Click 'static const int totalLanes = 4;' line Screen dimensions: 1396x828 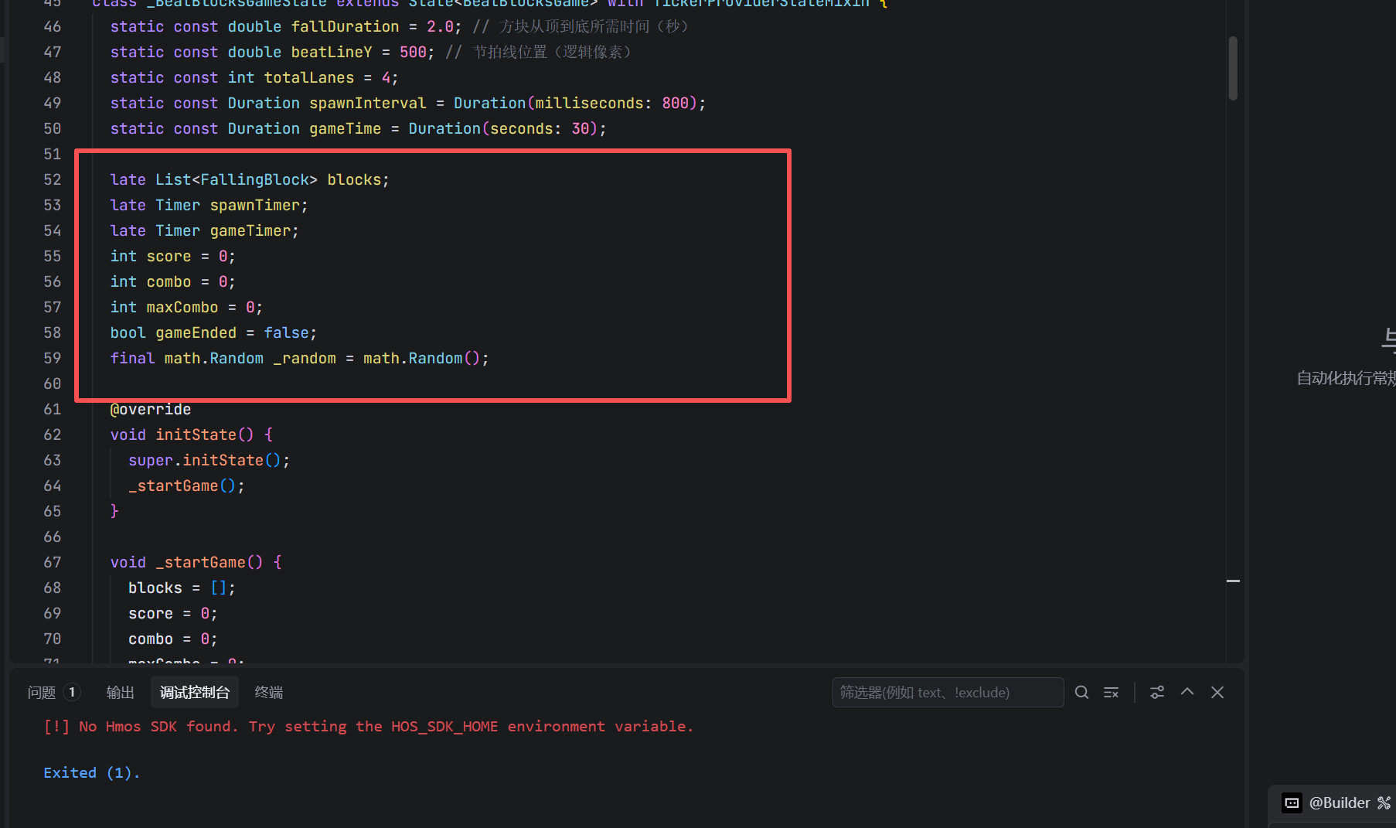[x=254, y=77]
